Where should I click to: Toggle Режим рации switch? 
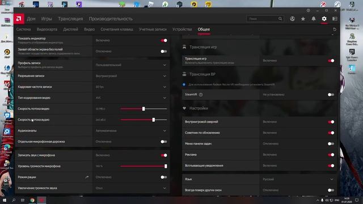pyautogui.click(x=164, y=177)
